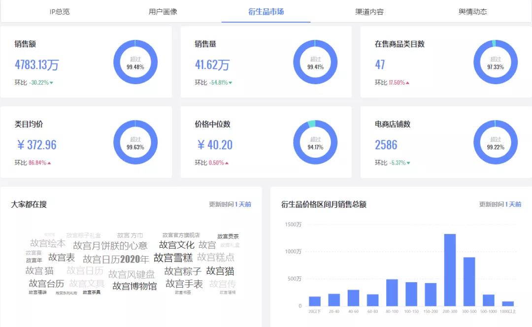Click the 价格中位数 donut chart showing 94.17%
The width and height of the screenshot is (532, 327).
click(315, 142)
